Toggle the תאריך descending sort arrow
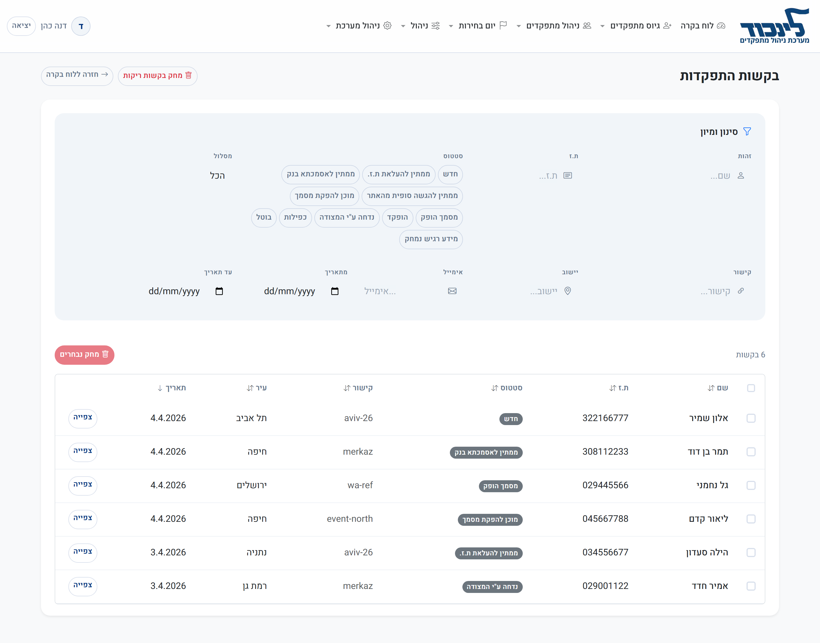The height and width of the screenshot is (643, 820). point(160,388)
